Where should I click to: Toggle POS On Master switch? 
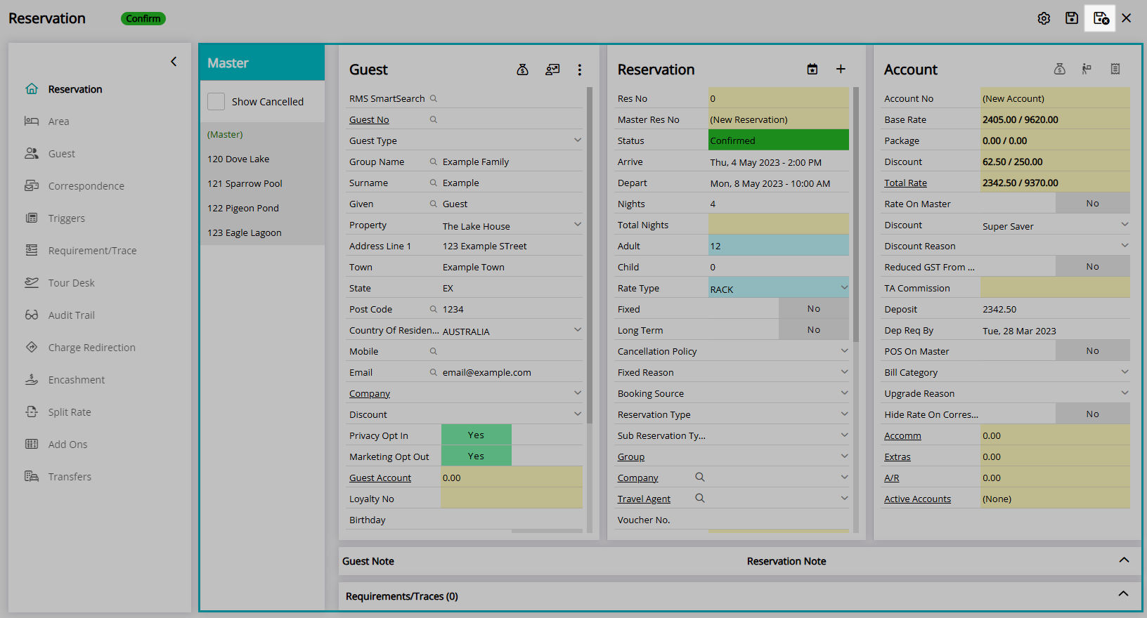click(x=1092, y=350)
